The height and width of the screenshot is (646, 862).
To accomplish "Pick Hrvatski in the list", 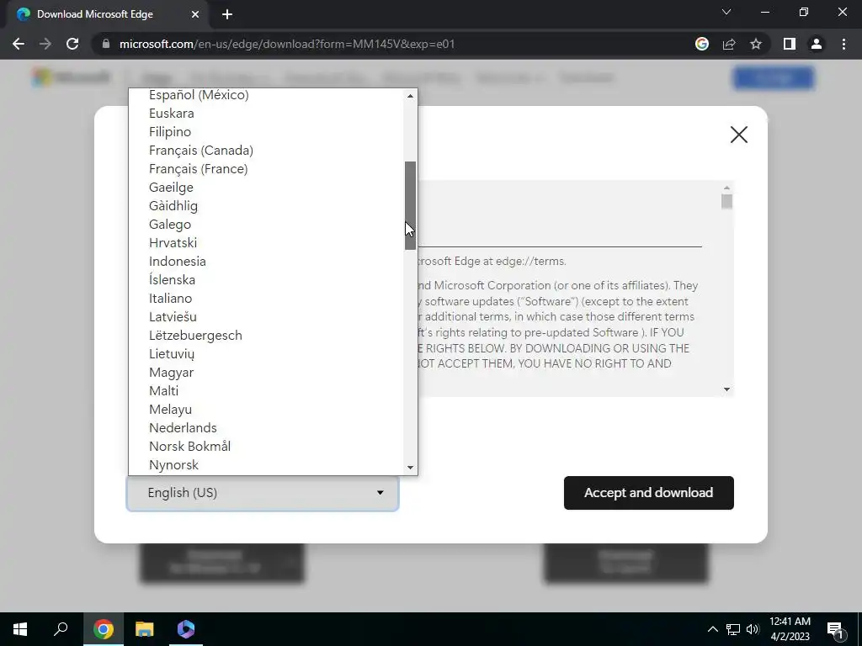I will click(266, 243).
